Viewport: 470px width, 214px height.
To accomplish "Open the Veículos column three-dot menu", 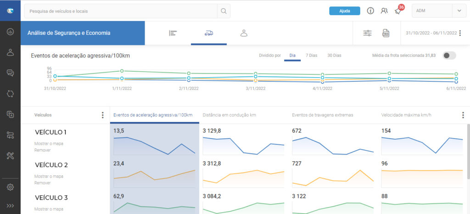I will click(x=102, y=115).
